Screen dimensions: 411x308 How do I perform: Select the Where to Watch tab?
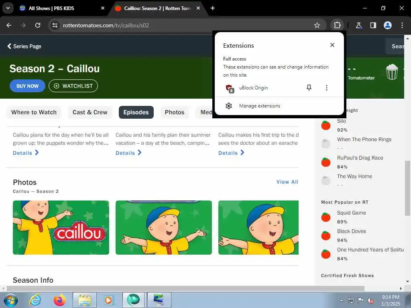coord(34,112)
